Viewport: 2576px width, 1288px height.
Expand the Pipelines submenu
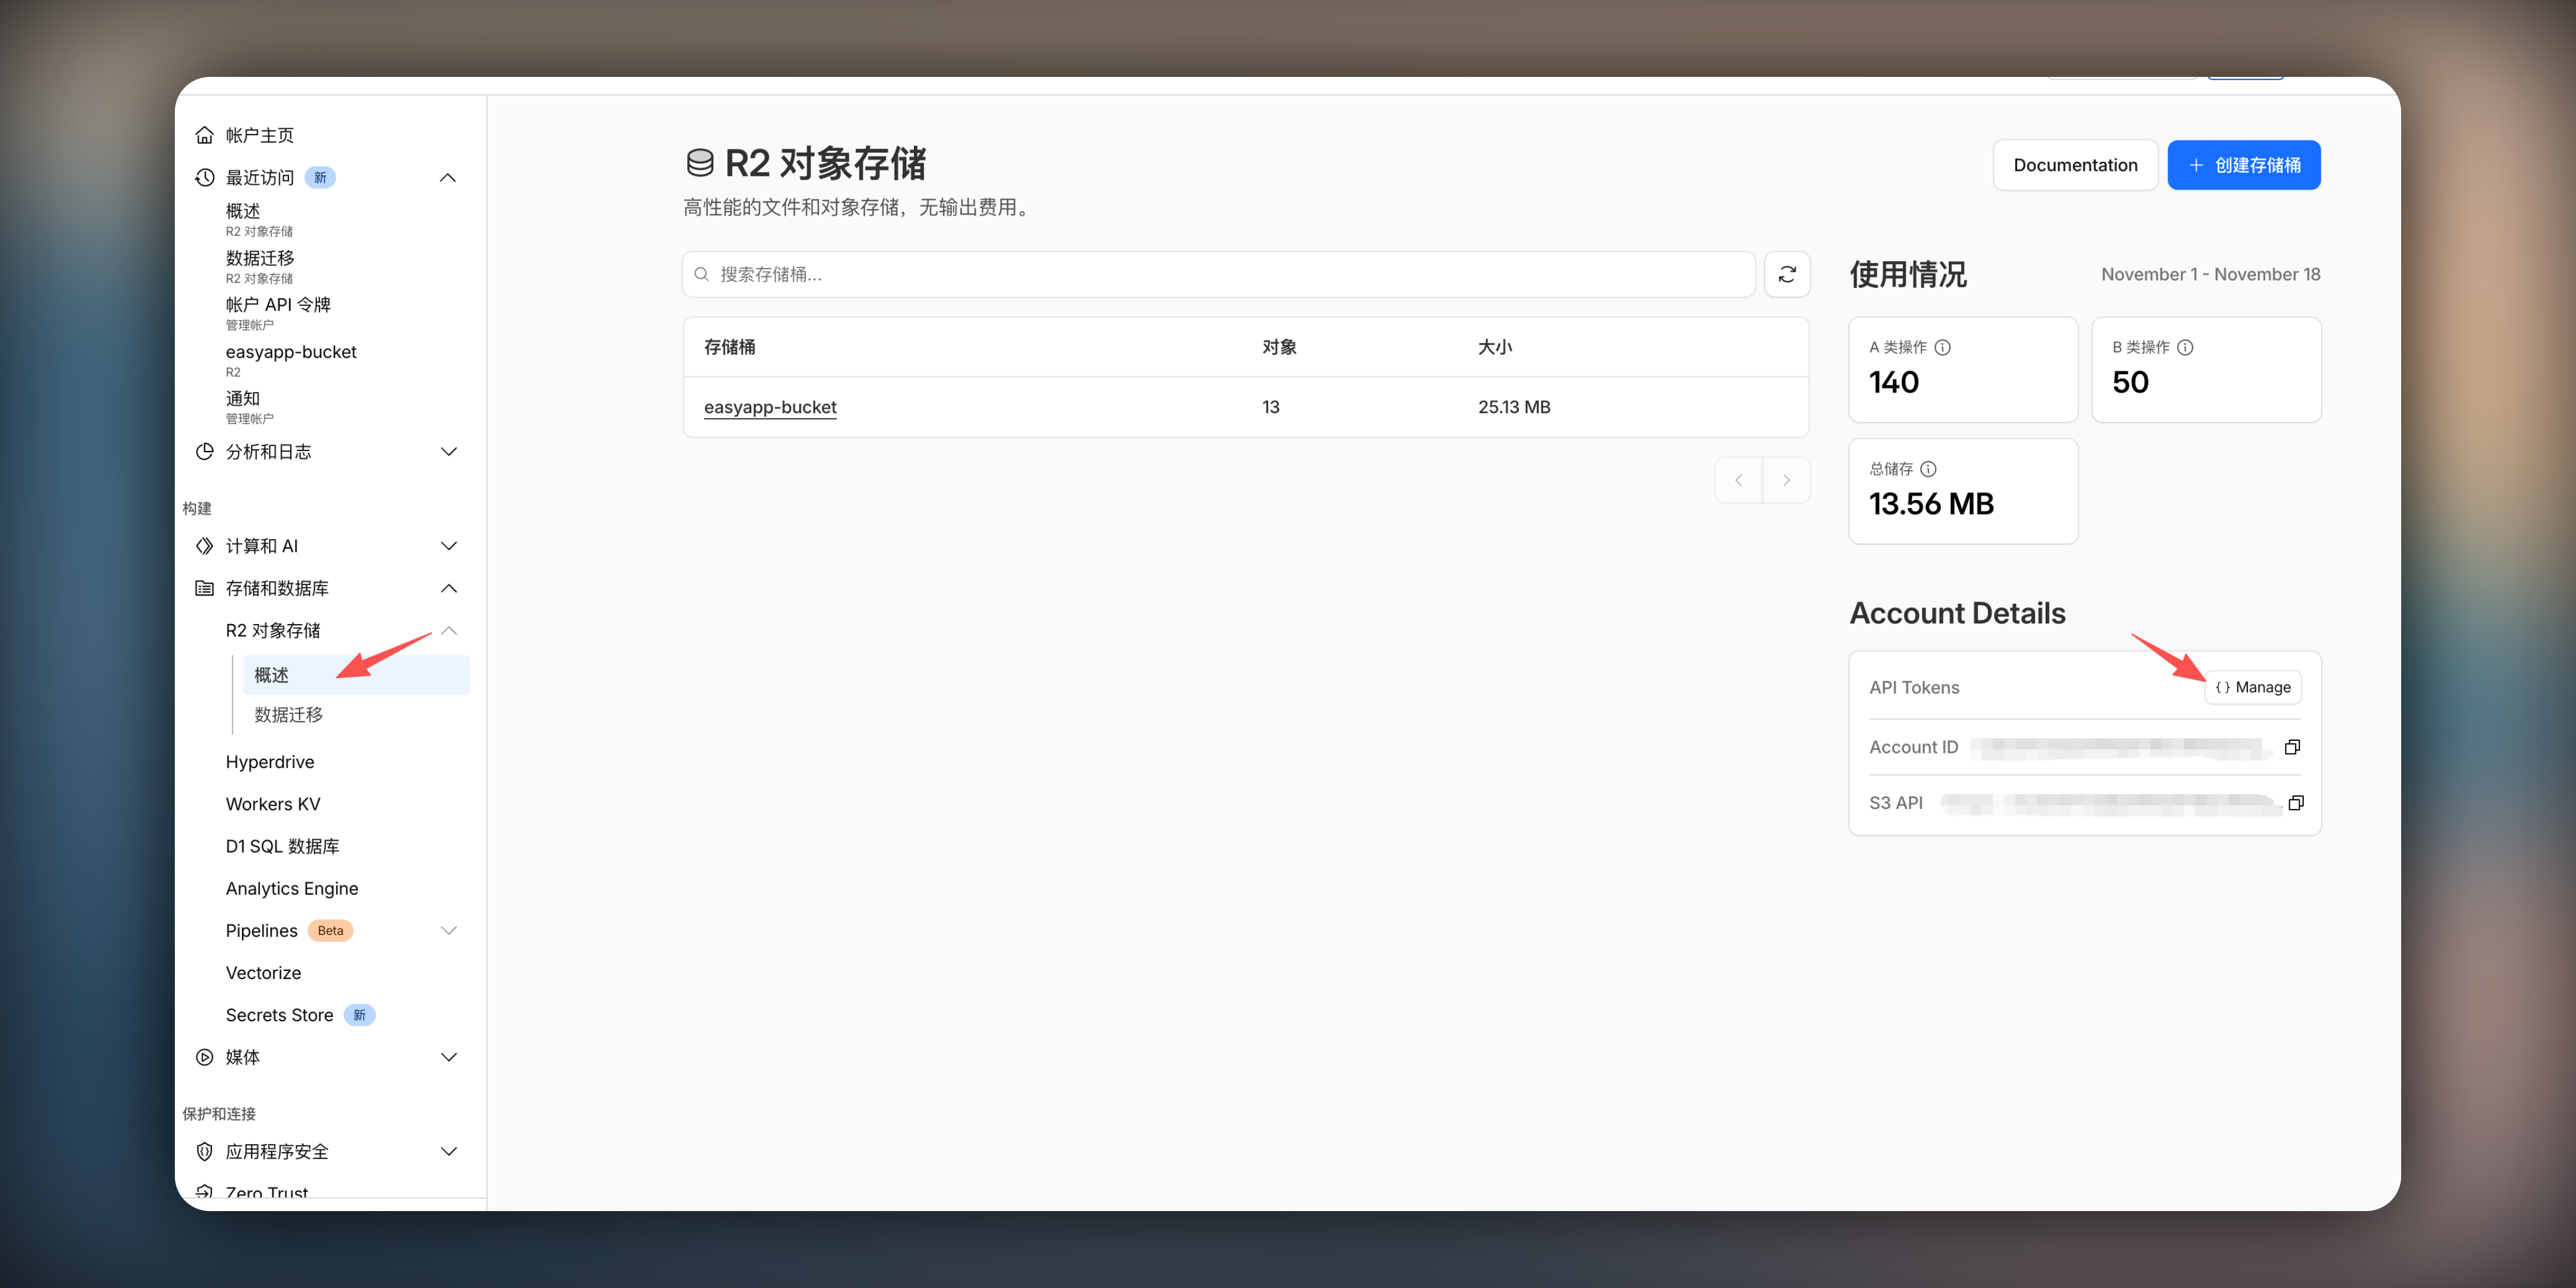[x=448, y=931]
